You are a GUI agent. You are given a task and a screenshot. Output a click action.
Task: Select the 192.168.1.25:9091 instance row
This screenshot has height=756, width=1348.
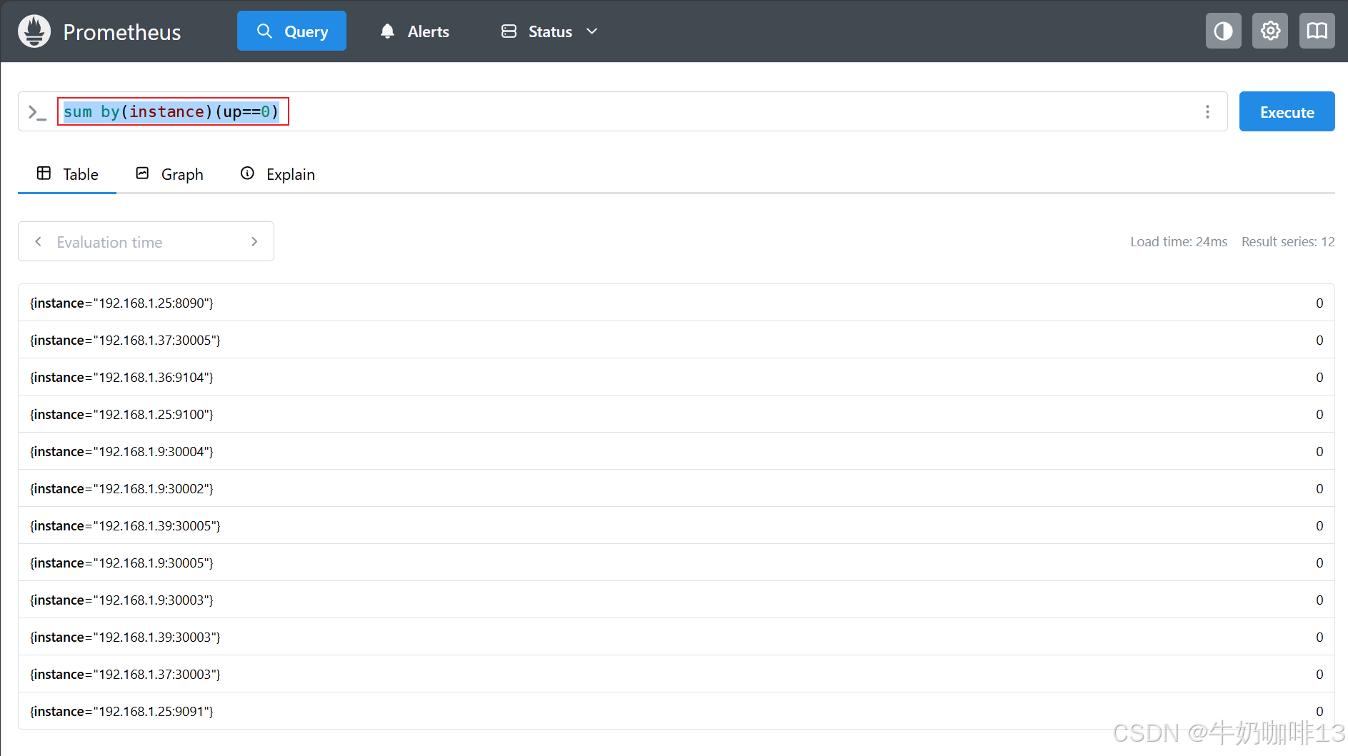coord(676,711)
